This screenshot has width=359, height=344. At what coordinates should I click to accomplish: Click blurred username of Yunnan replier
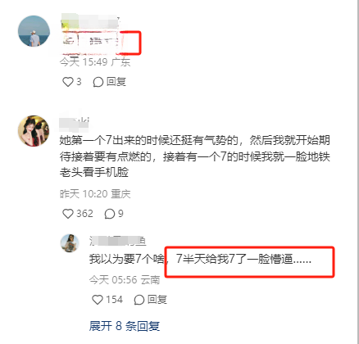[x=118, y=241]
